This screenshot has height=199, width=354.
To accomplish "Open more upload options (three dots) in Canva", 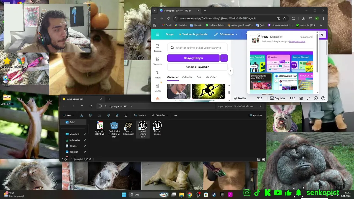I will tap(224, 58).
